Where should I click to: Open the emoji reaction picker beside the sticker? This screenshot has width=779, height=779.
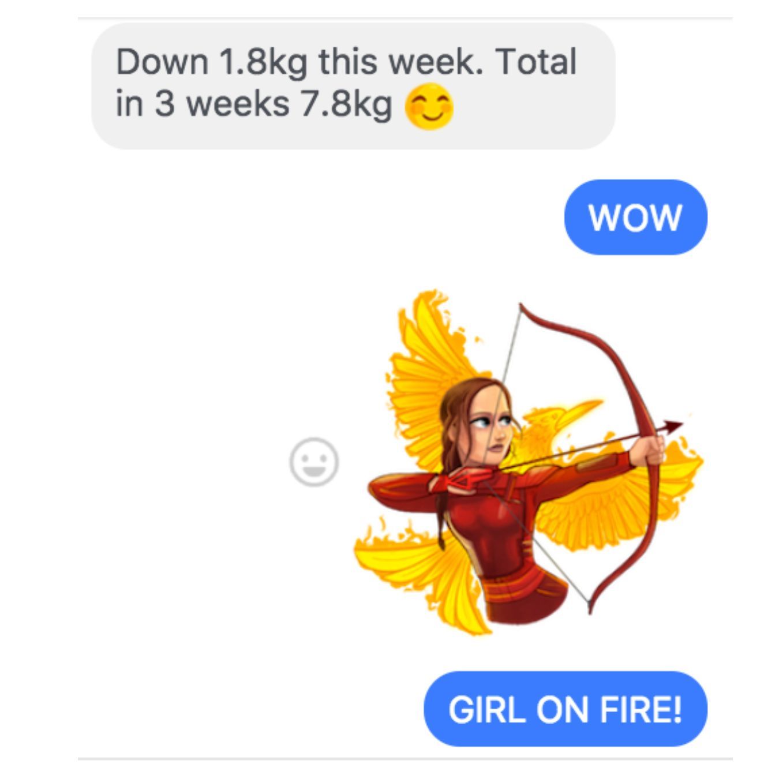click(x=314, y=462)
